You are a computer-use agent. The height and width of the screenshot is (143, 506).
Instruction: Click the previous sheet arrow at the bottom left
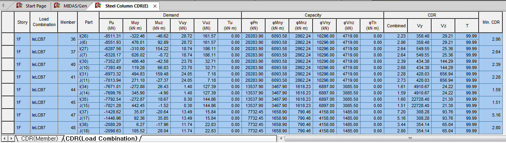click(5, 139)
